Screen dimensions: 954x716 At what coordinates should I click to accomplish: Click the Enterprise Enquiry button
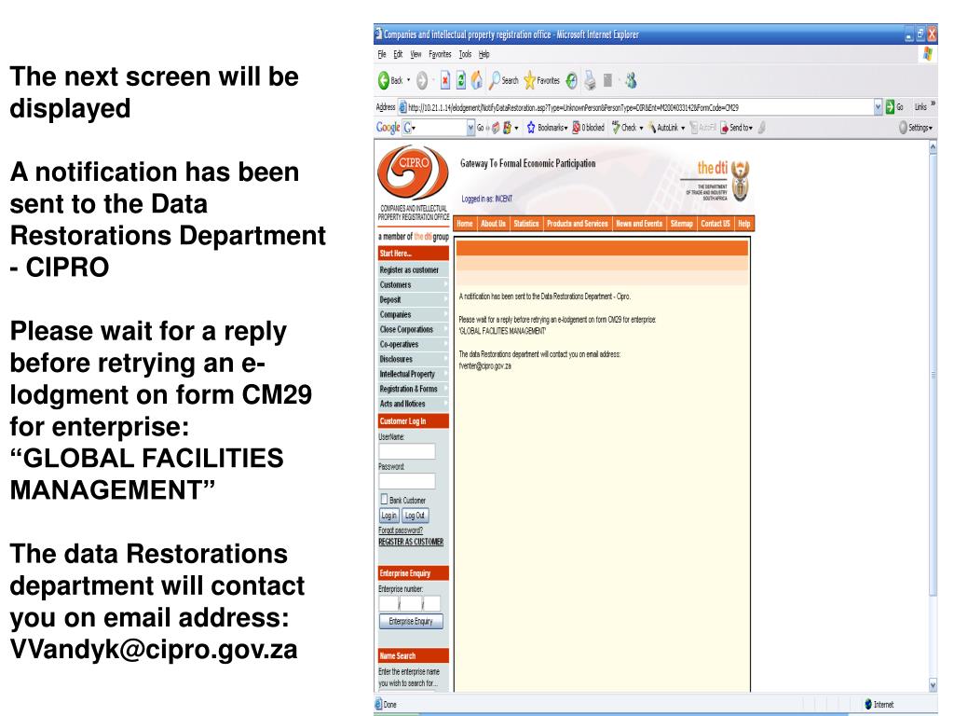click(411, 621)
